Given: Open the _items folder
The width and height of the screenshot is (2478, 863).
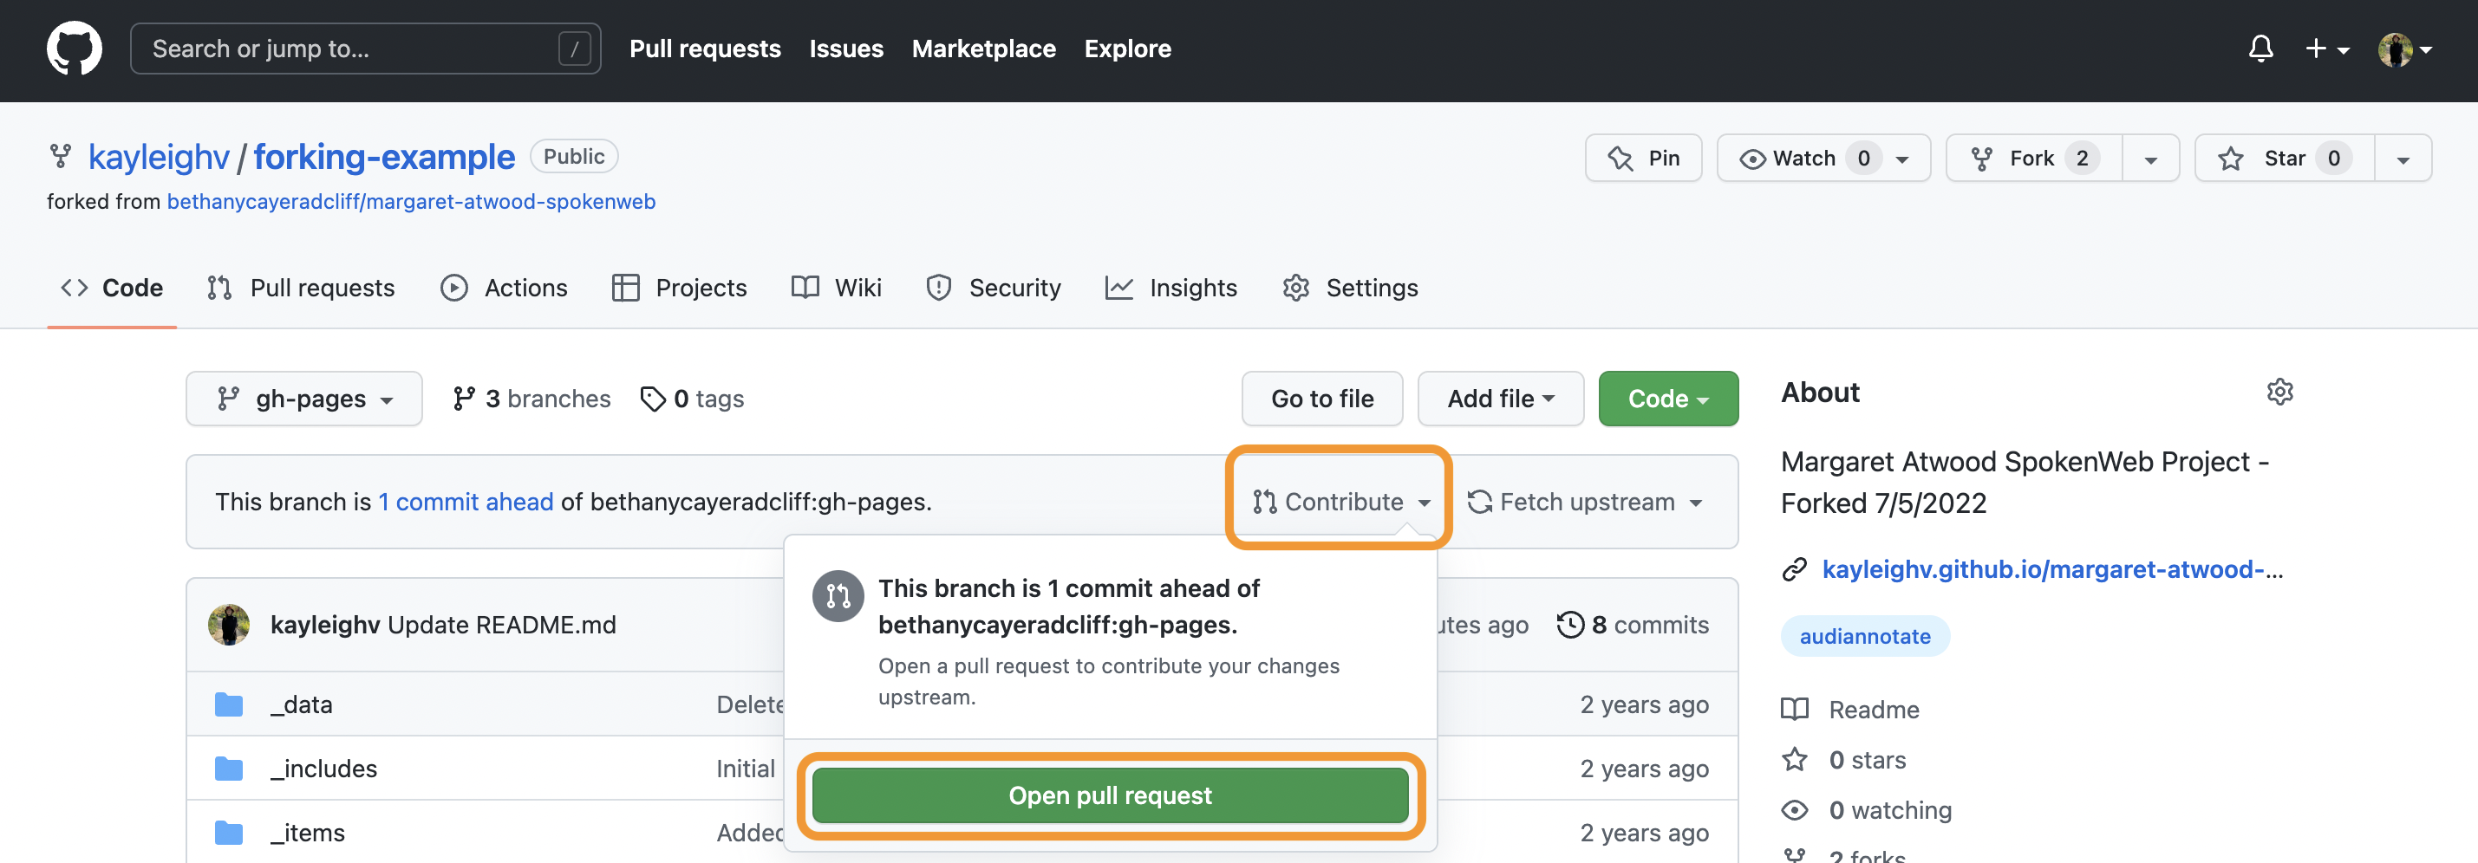Looking at the screenshot, I should 307,834.
